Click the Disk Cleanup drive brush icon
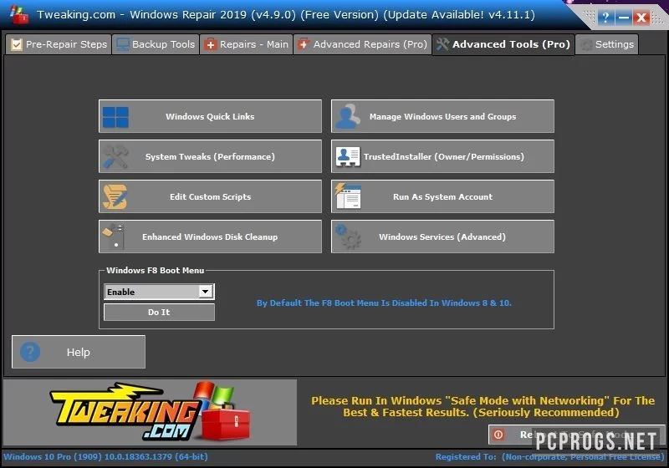The height and width of the screenshot is (468, 669). pyautogui.click(x=114, y=237)
